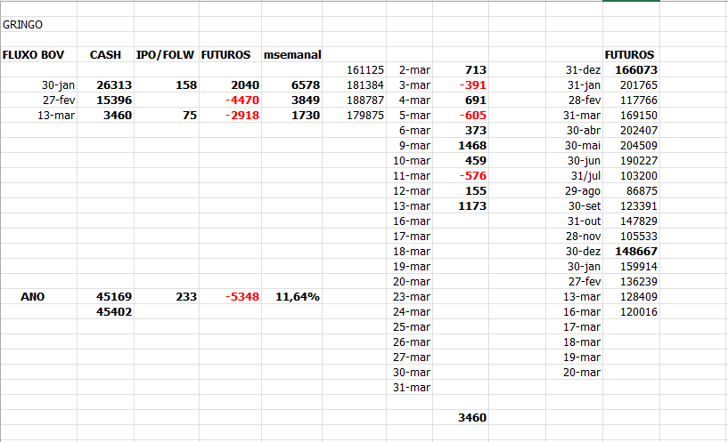
Task: Click the 45402 total cell
Action: tap(105, 312)
